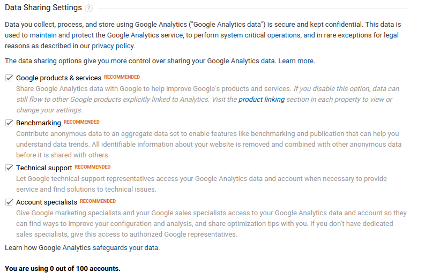Screen dimensions: 425x280
Task: Click RECOMMENDED tag beside Account specialists
Action: coord(98,201)
